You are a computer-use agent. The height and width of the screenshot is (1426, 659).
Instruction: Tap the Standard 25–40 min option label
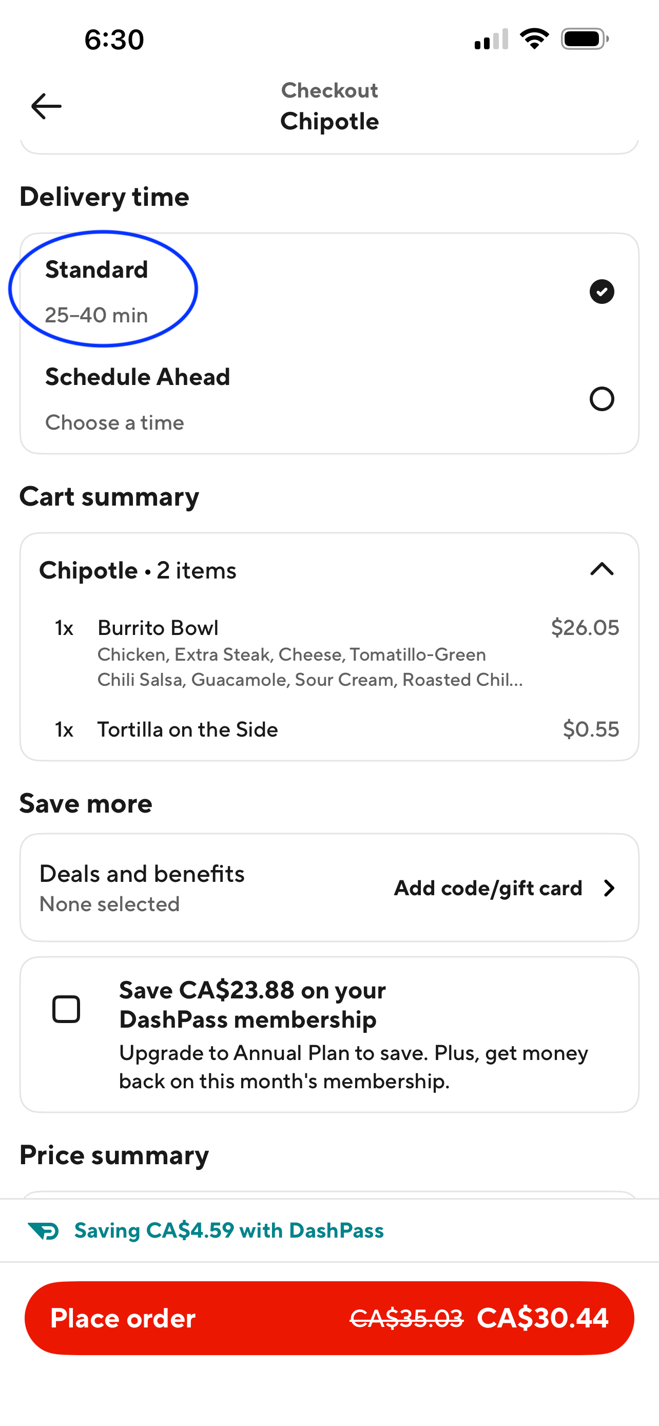97,292
